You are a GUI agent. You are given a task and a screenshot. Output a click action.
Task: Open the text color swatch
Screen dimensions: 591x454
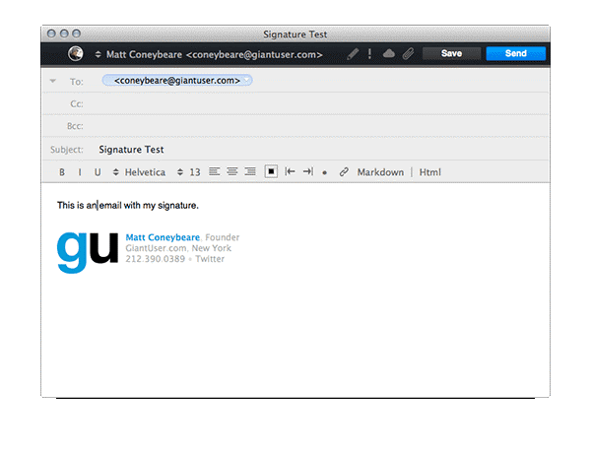click(271, 171)
